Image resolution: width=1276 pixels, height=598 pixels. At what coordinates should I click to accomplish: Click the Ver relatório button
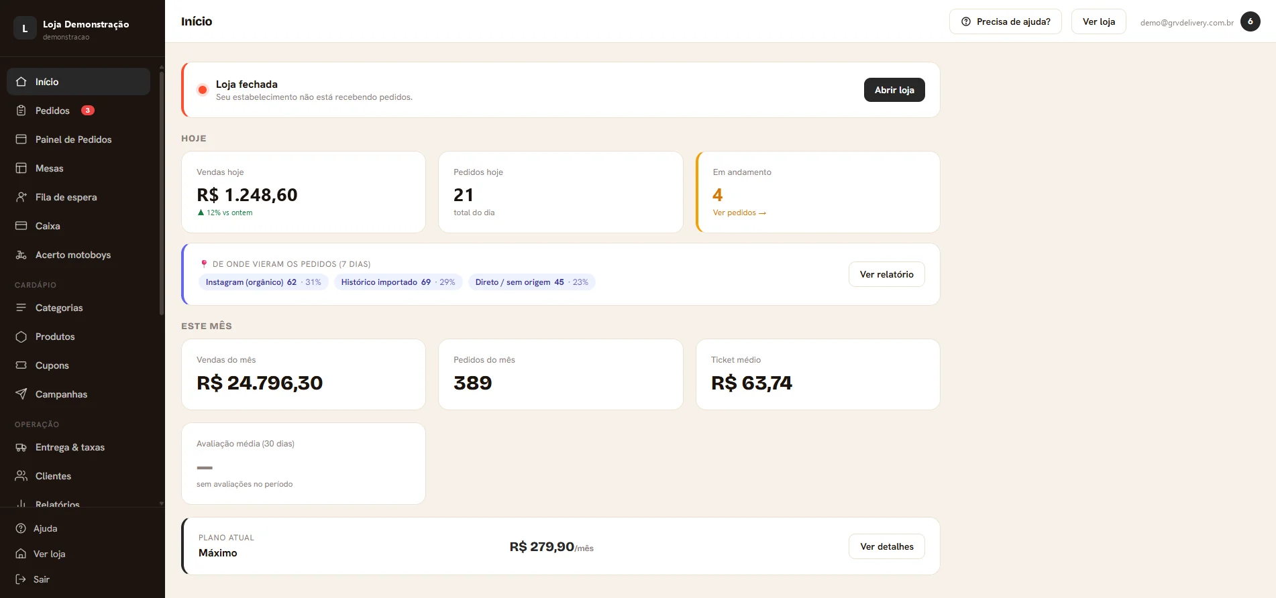click(x=886, y=274)
